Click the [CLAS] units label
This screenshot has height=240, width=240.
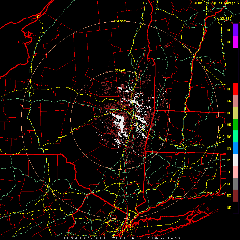[225, 19]
